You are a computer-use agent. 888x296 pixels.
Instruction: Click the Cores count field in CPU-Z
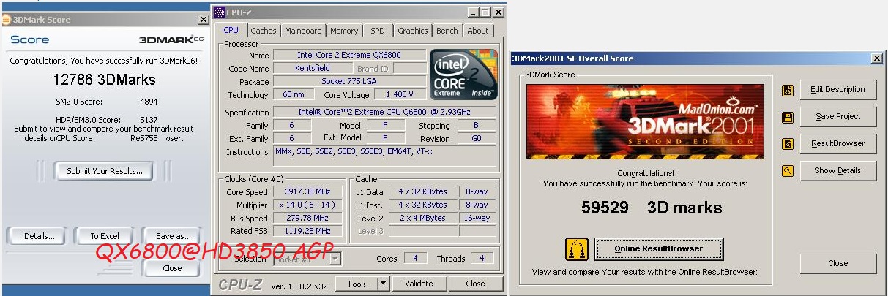(415, 258)
